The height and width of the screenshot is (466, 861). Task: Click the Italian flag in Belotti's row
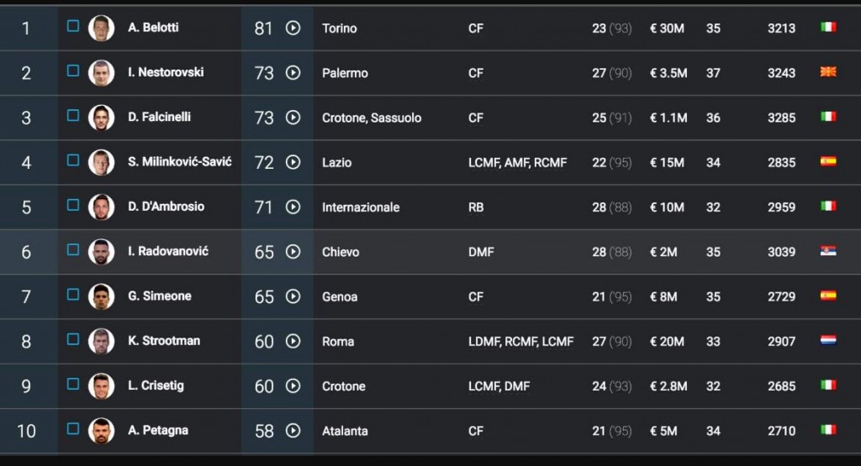coord(828,28)
